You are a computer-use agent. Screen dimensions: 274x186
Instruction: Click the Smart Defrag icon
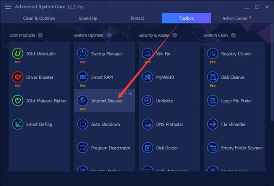coord(18,124)
